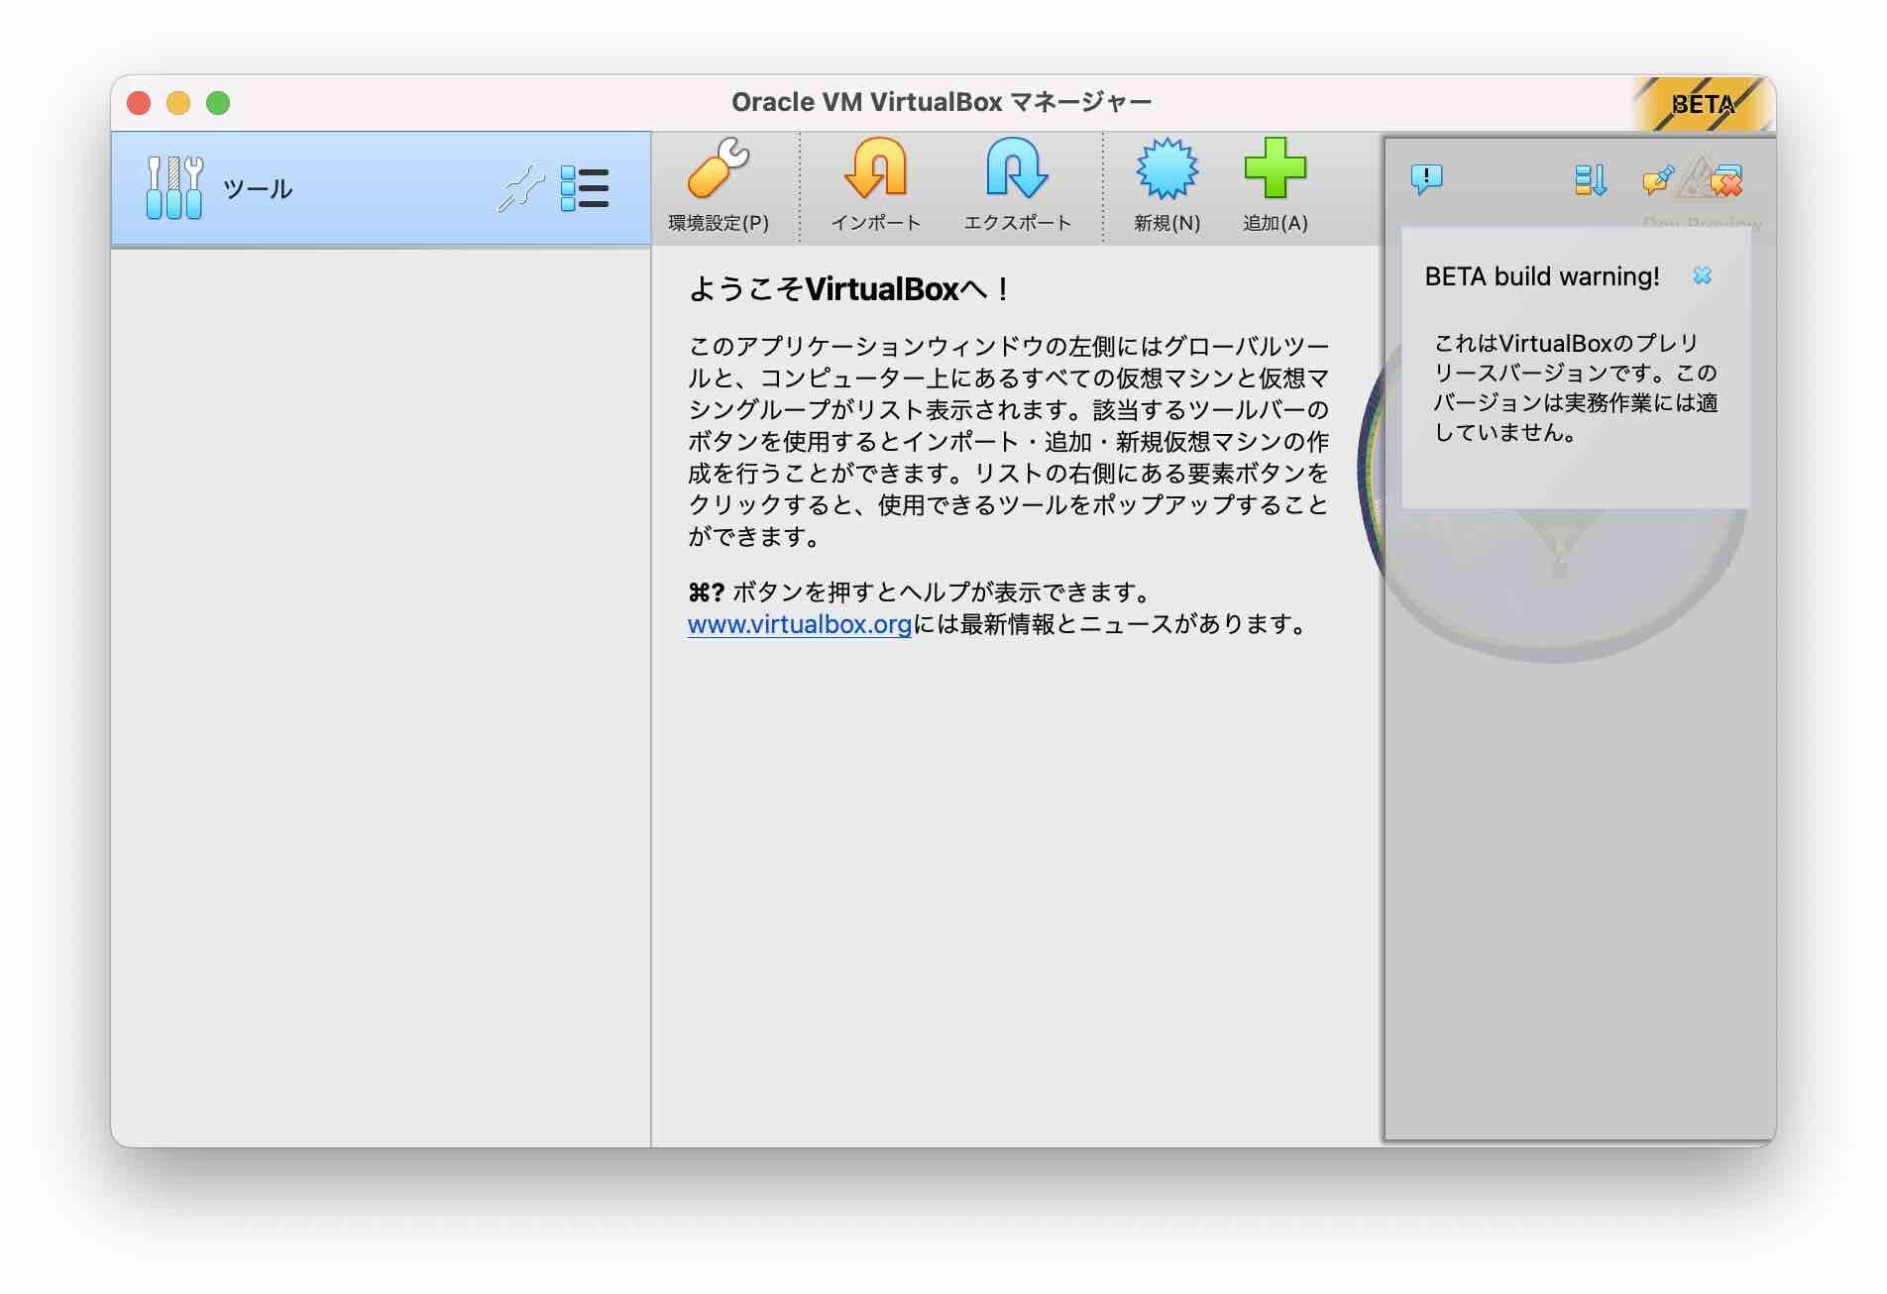Minimize the VirtualBox window with yellow button
The image size is (1887, 1294).
[x=178, y=103]
